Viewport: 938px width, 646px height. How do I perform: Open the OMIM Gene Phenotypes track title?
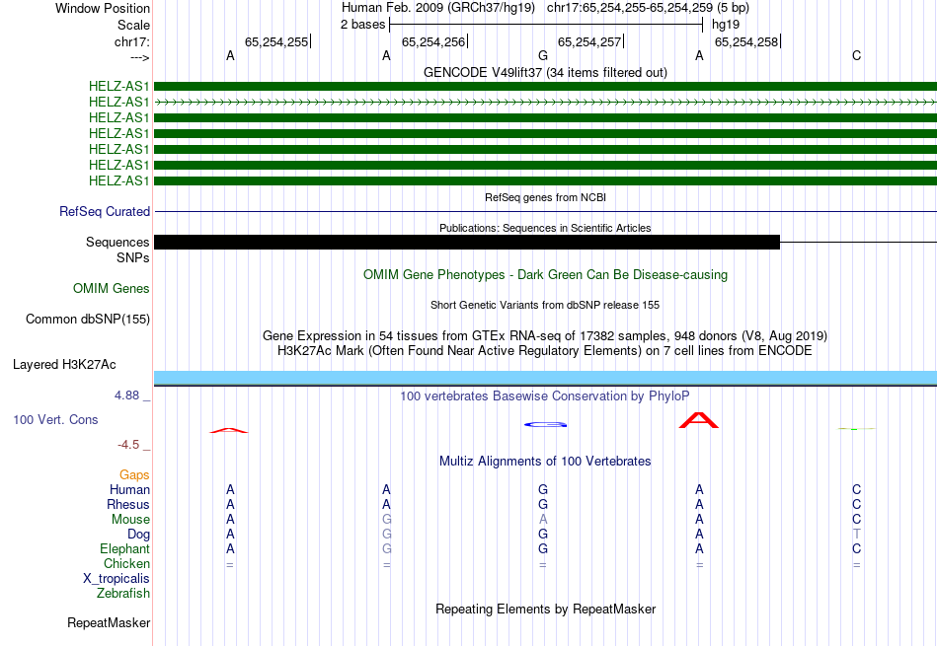545,275
